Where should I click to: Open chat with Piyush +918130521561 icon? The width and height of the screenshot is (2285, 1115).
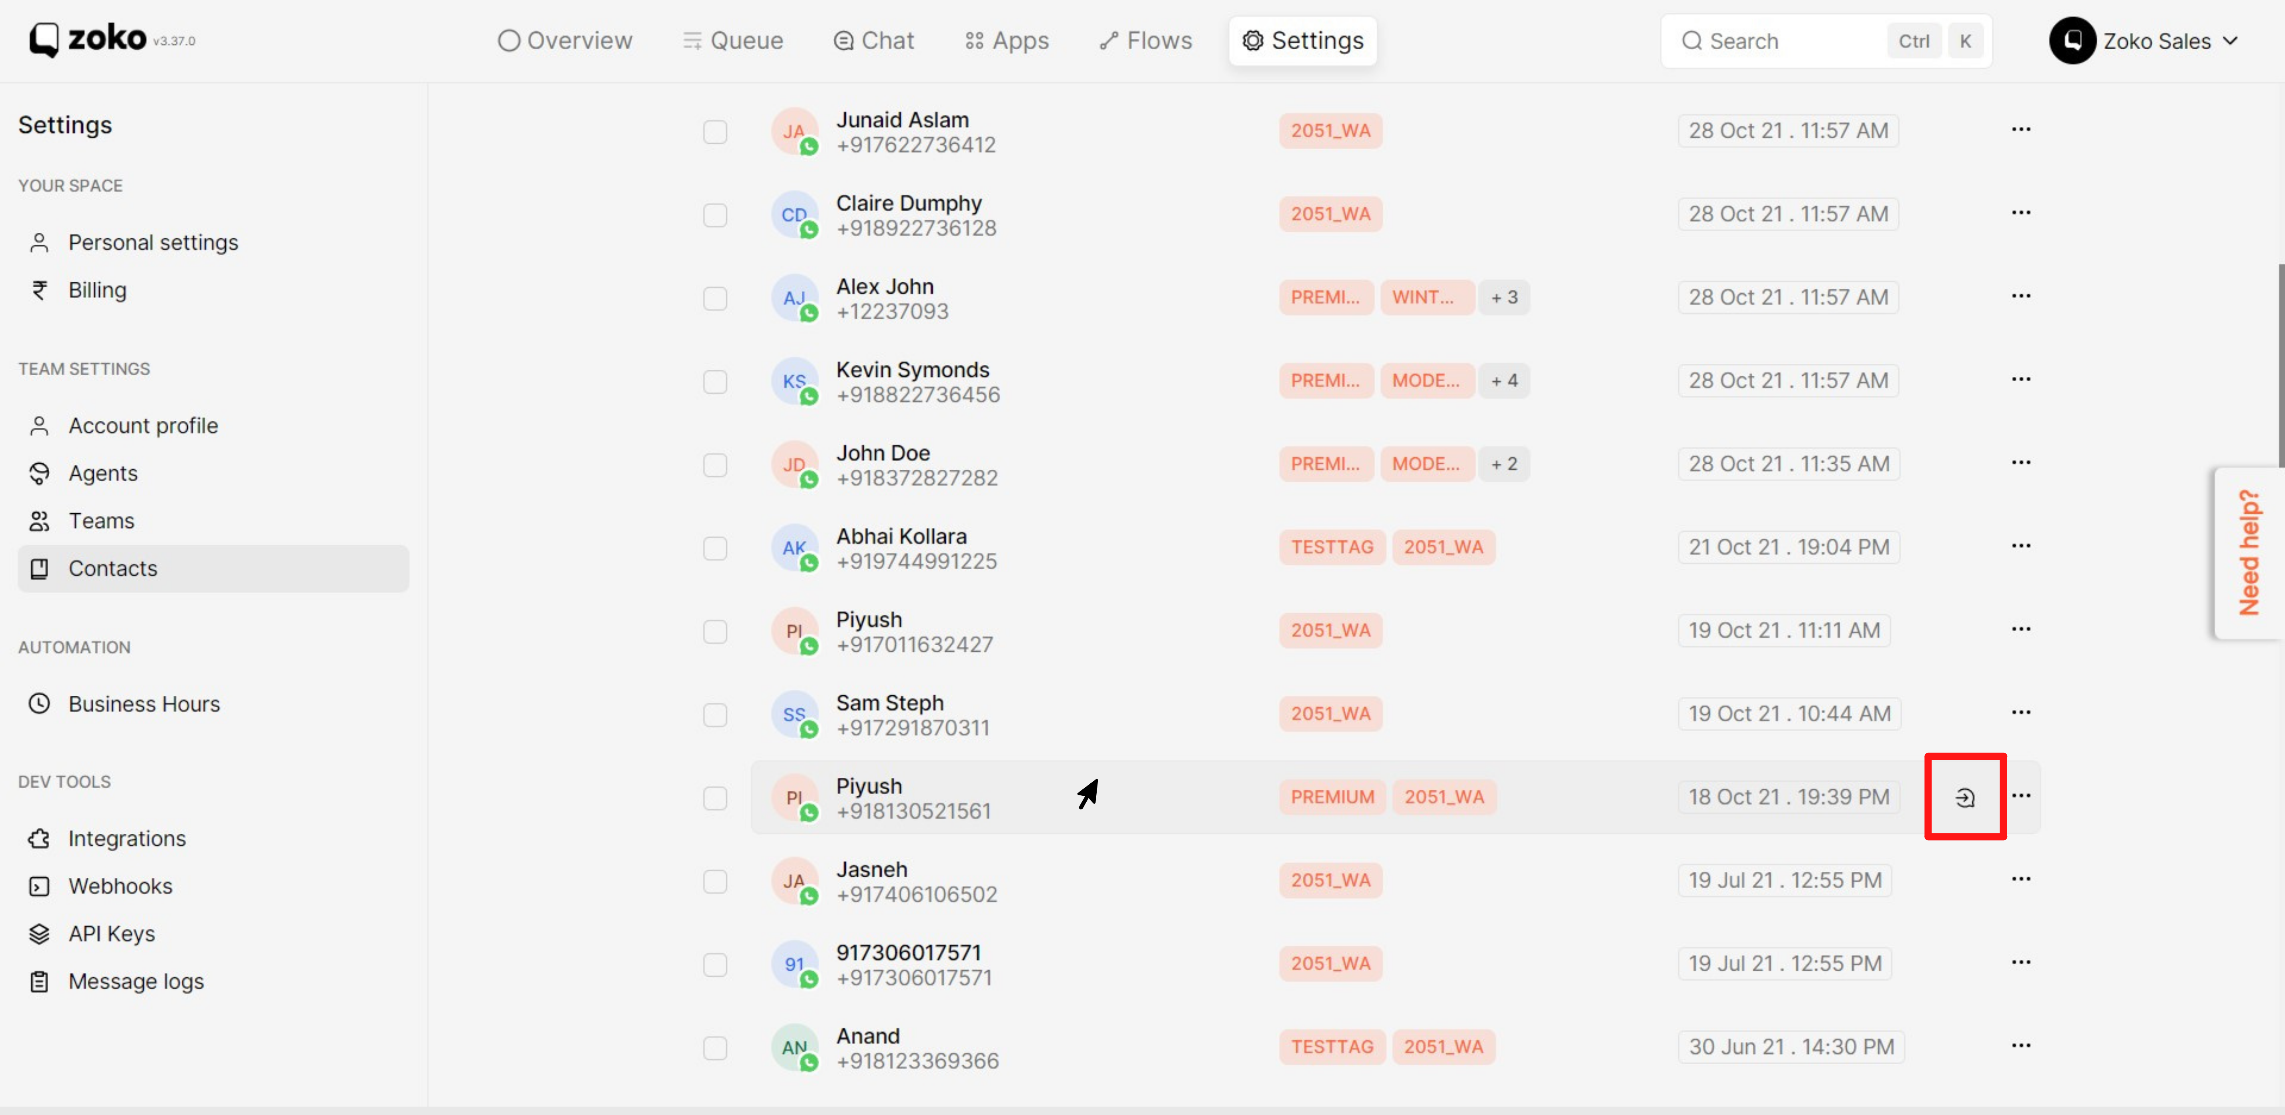[x=1965, y=798]
